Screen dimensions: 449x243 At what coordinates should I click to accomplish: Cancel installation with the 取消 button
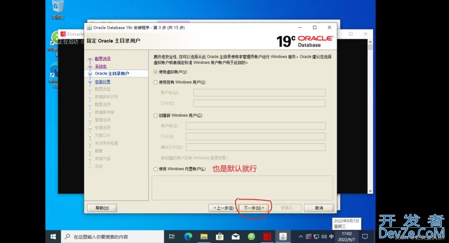(x=319, y=208)
